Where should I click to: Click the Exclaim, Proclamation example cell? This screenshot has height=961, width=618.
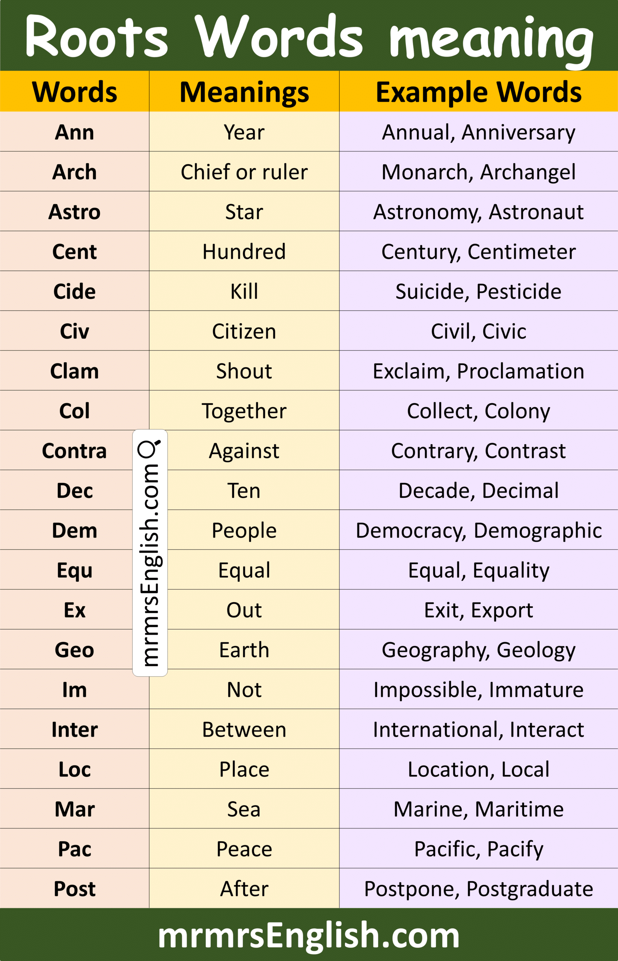(x=478, y=371)
